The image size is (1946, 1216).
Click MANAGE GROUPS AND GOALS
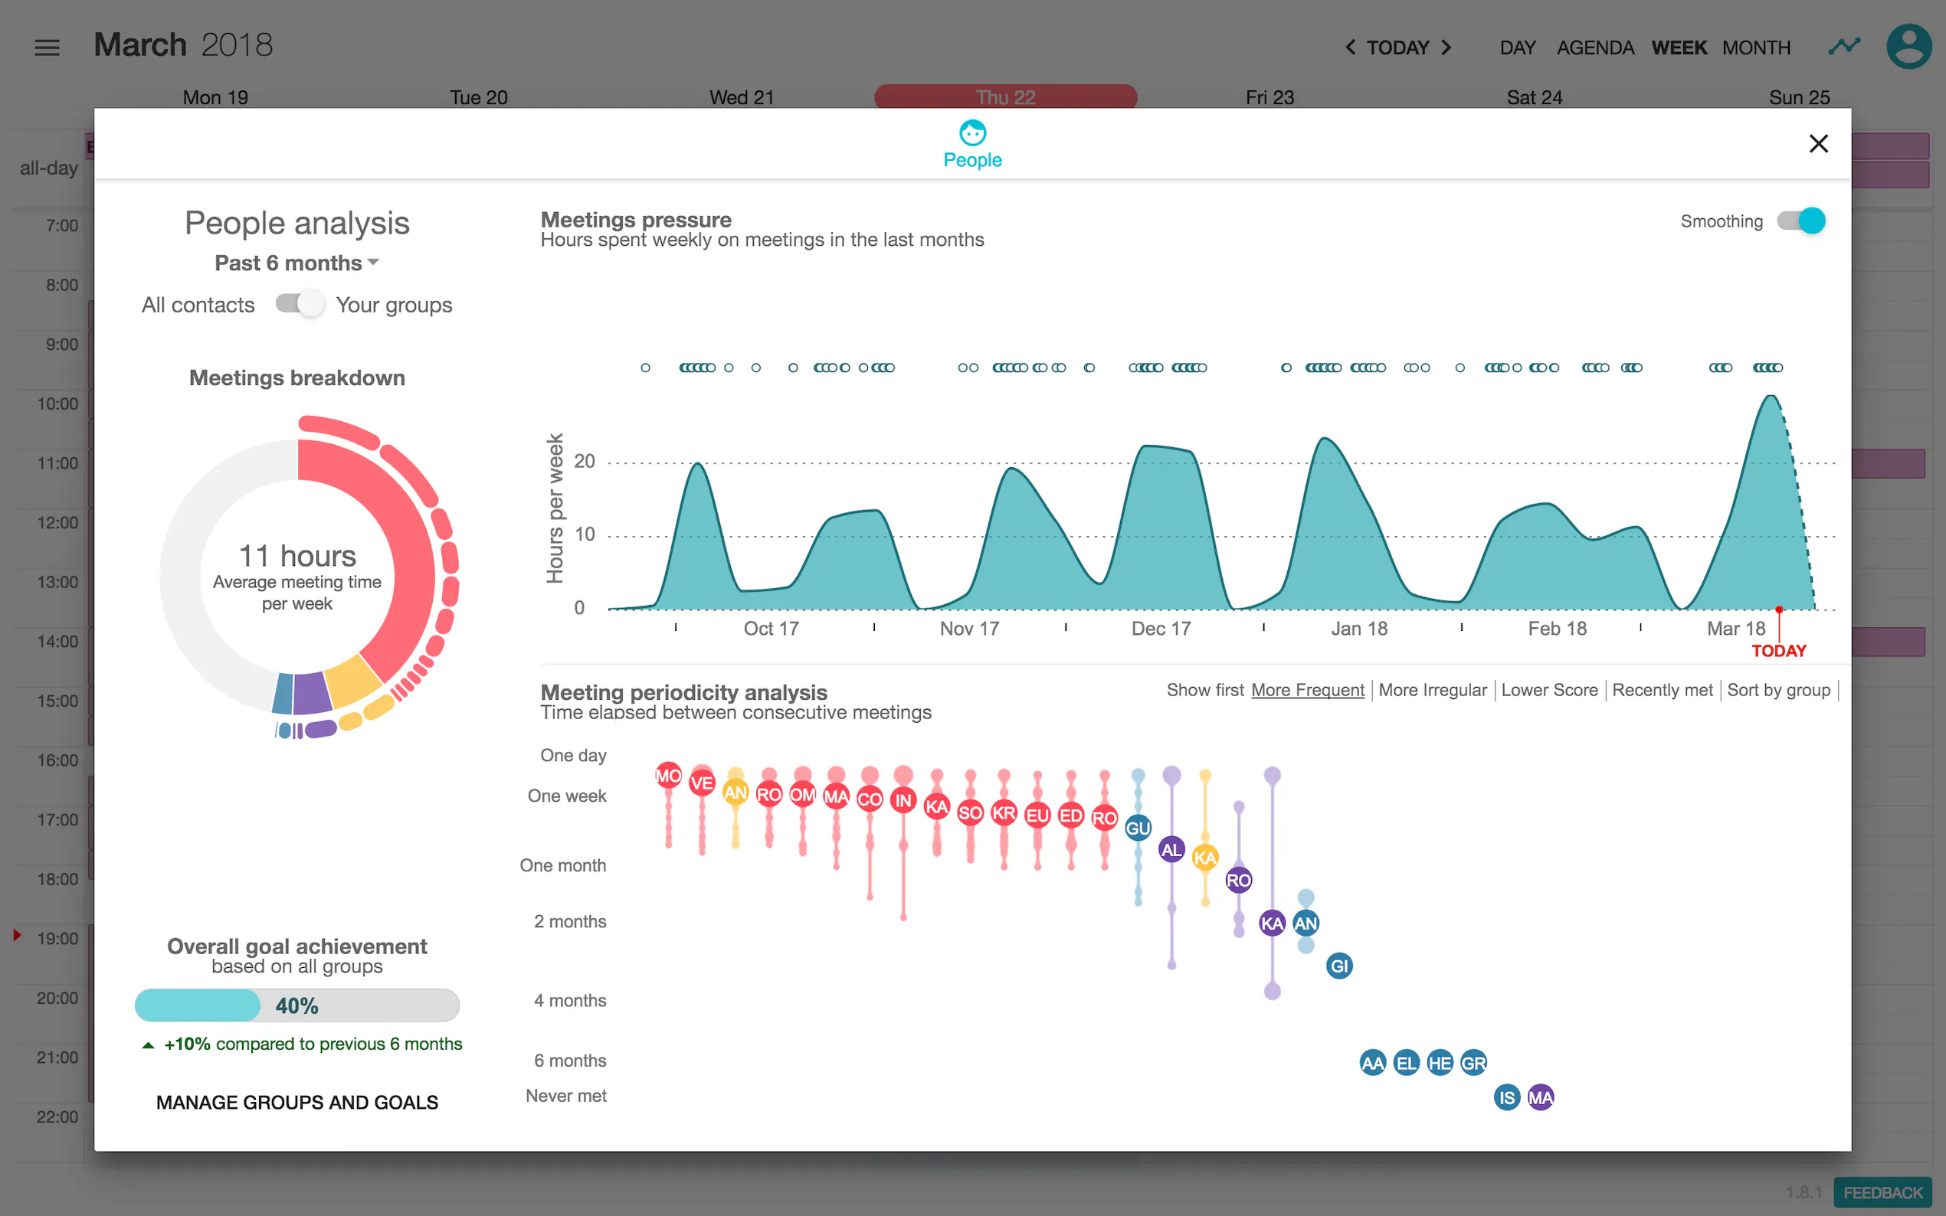[296, 1102]
